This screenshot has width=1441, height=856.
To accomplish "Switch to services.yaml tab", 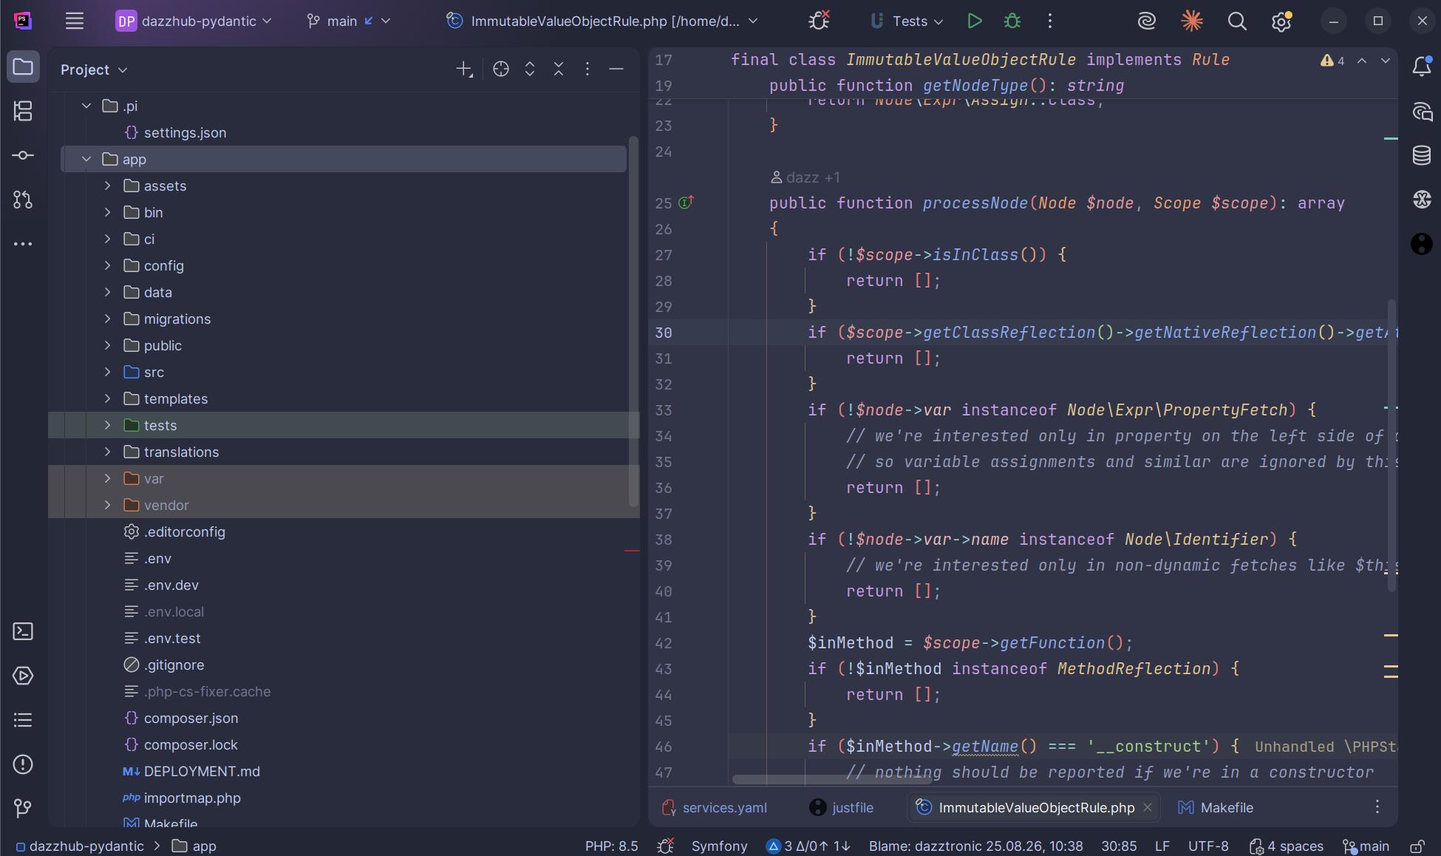I will [x=715, y=807].
